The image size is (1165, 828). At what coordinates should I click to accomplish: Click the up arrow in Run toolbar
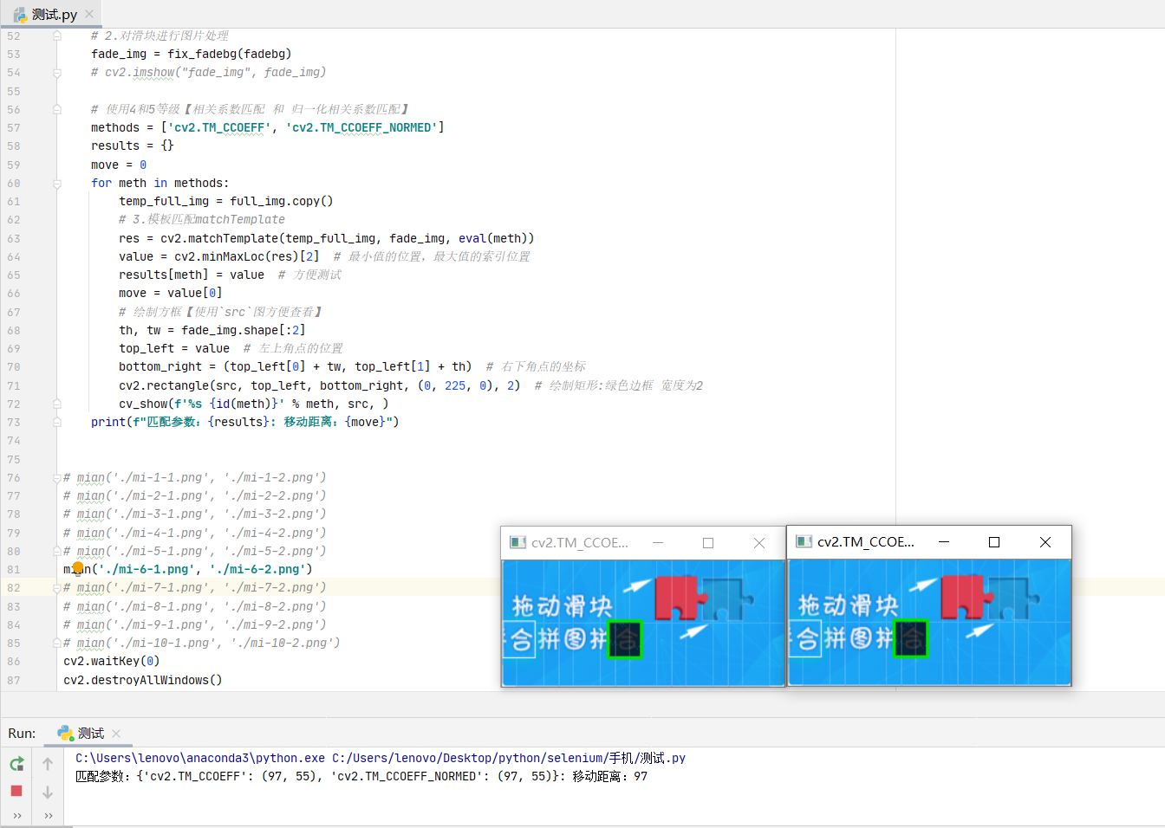pos(48,764)
